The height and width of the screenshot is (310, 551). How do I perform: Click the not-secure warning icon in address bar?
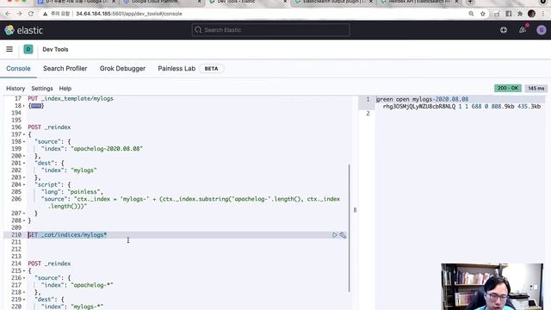tap(46, 14)
